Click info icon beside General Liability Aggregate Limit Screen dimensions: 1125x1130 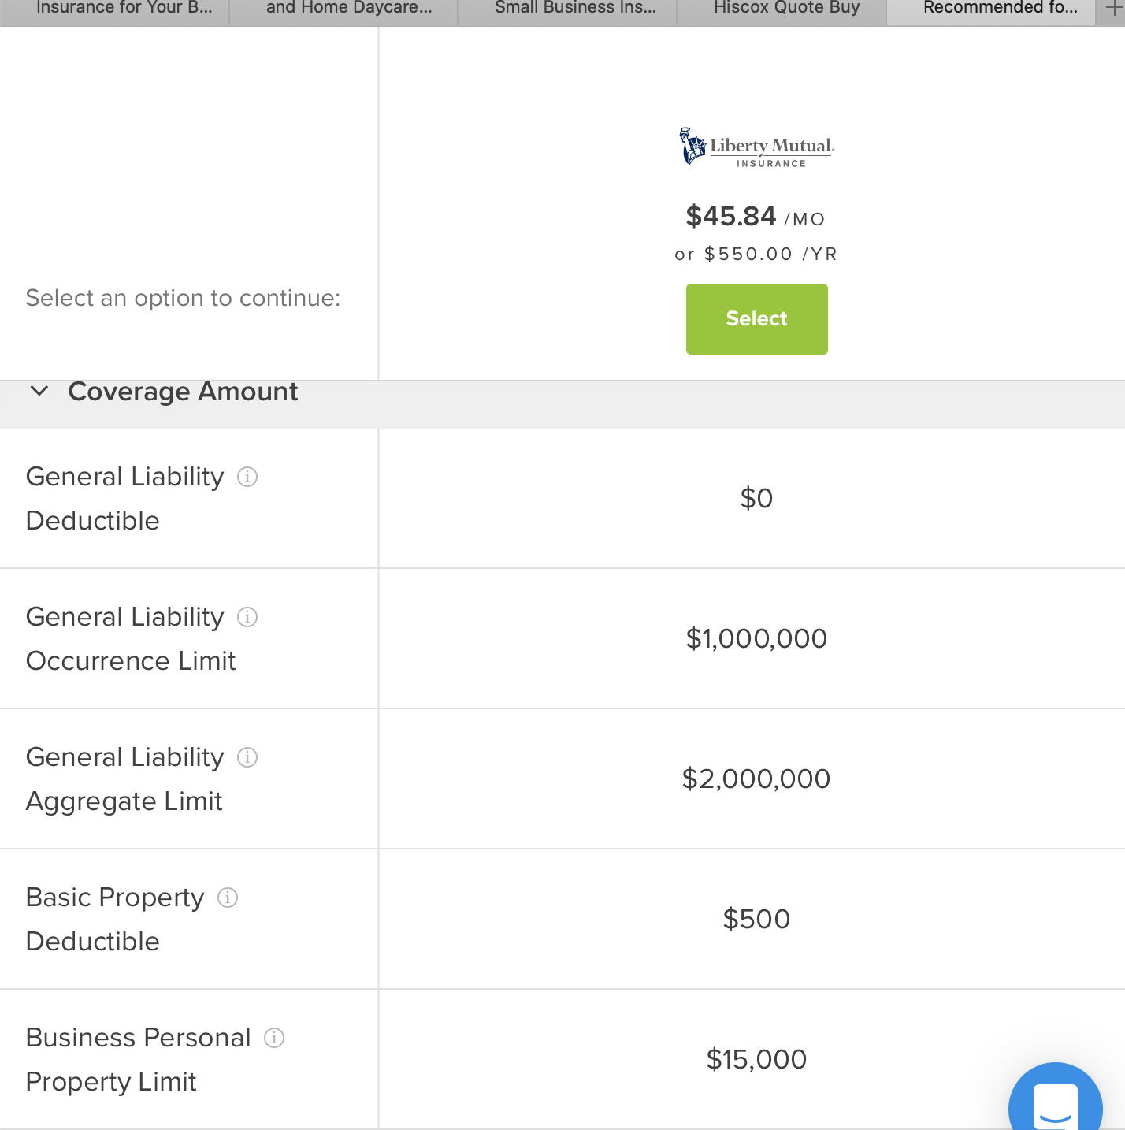[x=247, y=757]
